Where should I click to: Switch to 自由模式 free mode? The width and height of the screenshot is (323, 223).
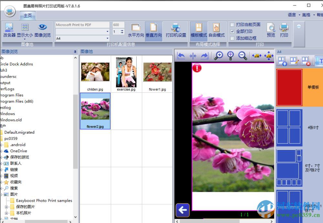coord(216,30)
